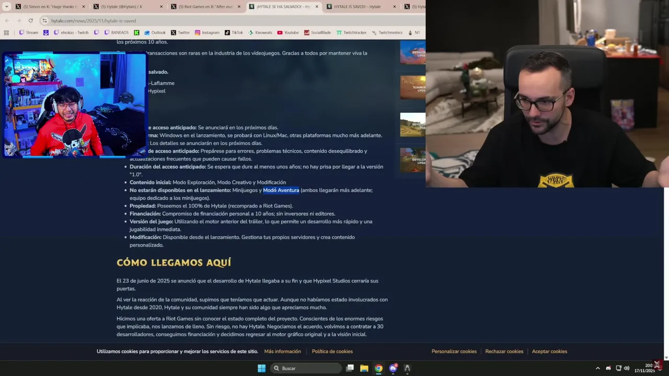669x376 pixels.
Task: Open the Twitchmetrics bookmark
Action: (387, 32)
